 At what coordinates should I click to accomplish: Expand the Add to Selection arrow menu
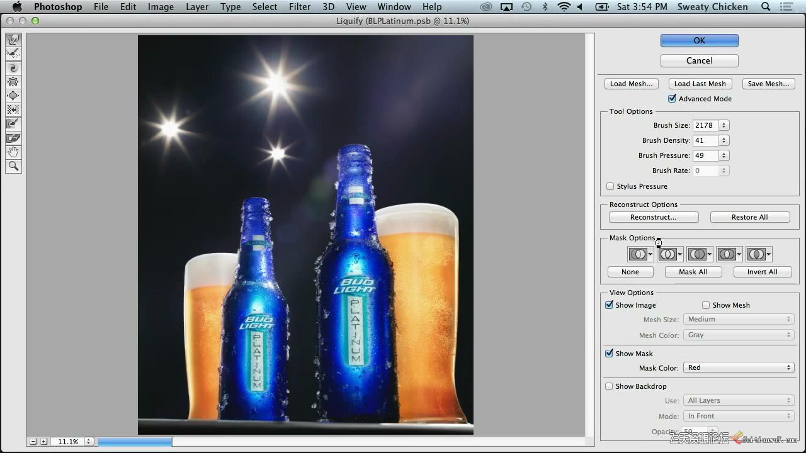[679, 255]
